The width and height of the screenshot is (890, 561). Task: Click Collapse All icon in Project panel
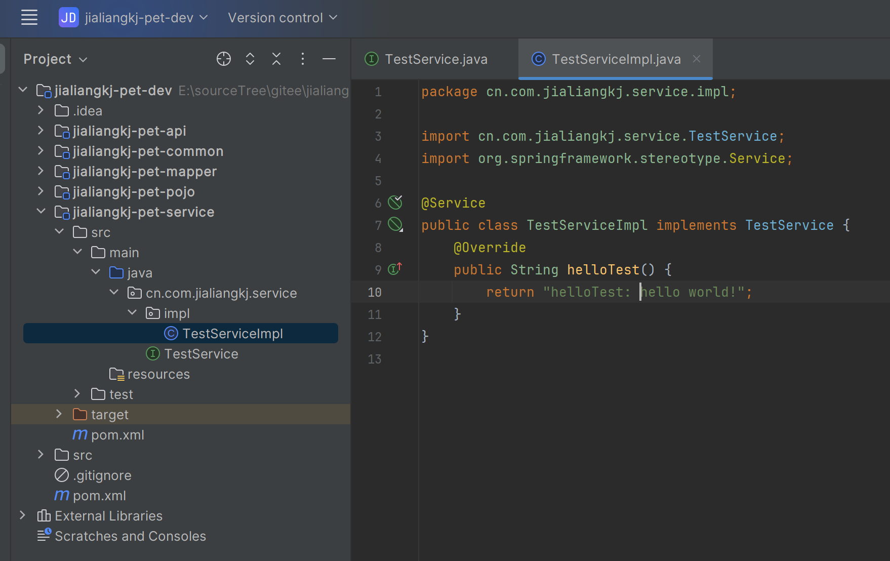[x=276, y=59]
